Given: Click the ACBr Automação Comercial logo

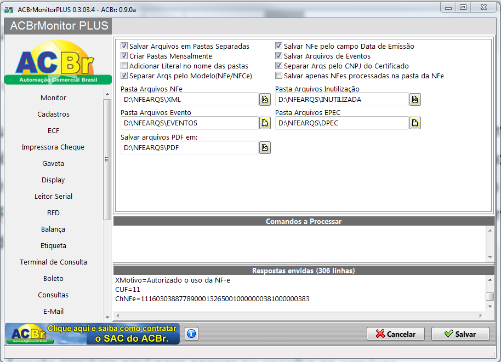Looking at the screenshot, I should pos(58,62).
